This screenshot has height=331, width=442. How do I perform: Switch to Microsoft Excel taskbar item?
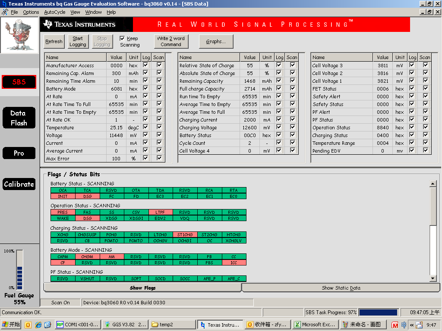point(315,325)
